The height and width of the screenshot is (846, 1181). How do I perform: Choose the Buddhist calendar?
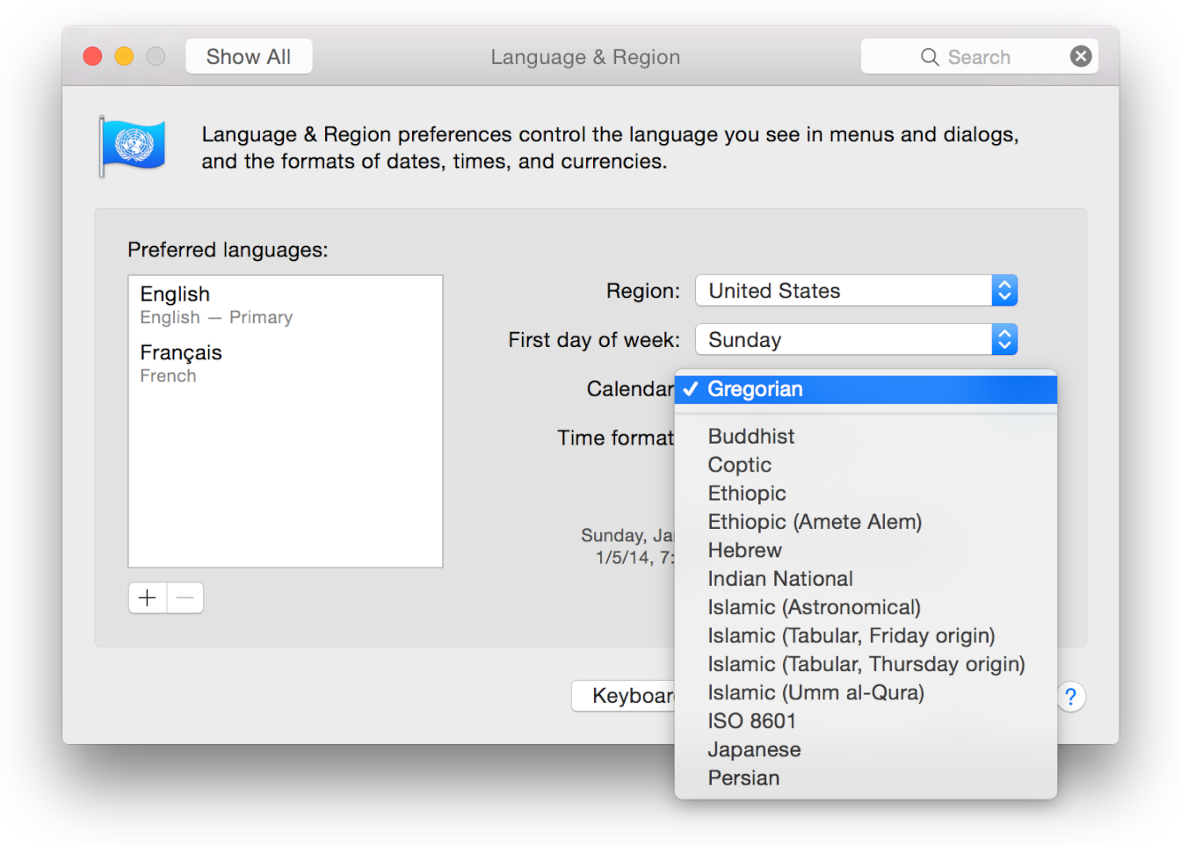(x=750, y=436)
